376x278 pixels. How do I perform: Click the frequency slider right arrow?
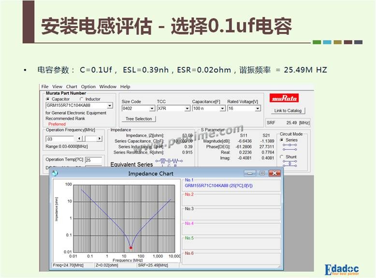pyautogui.click(x=100, y=139)
